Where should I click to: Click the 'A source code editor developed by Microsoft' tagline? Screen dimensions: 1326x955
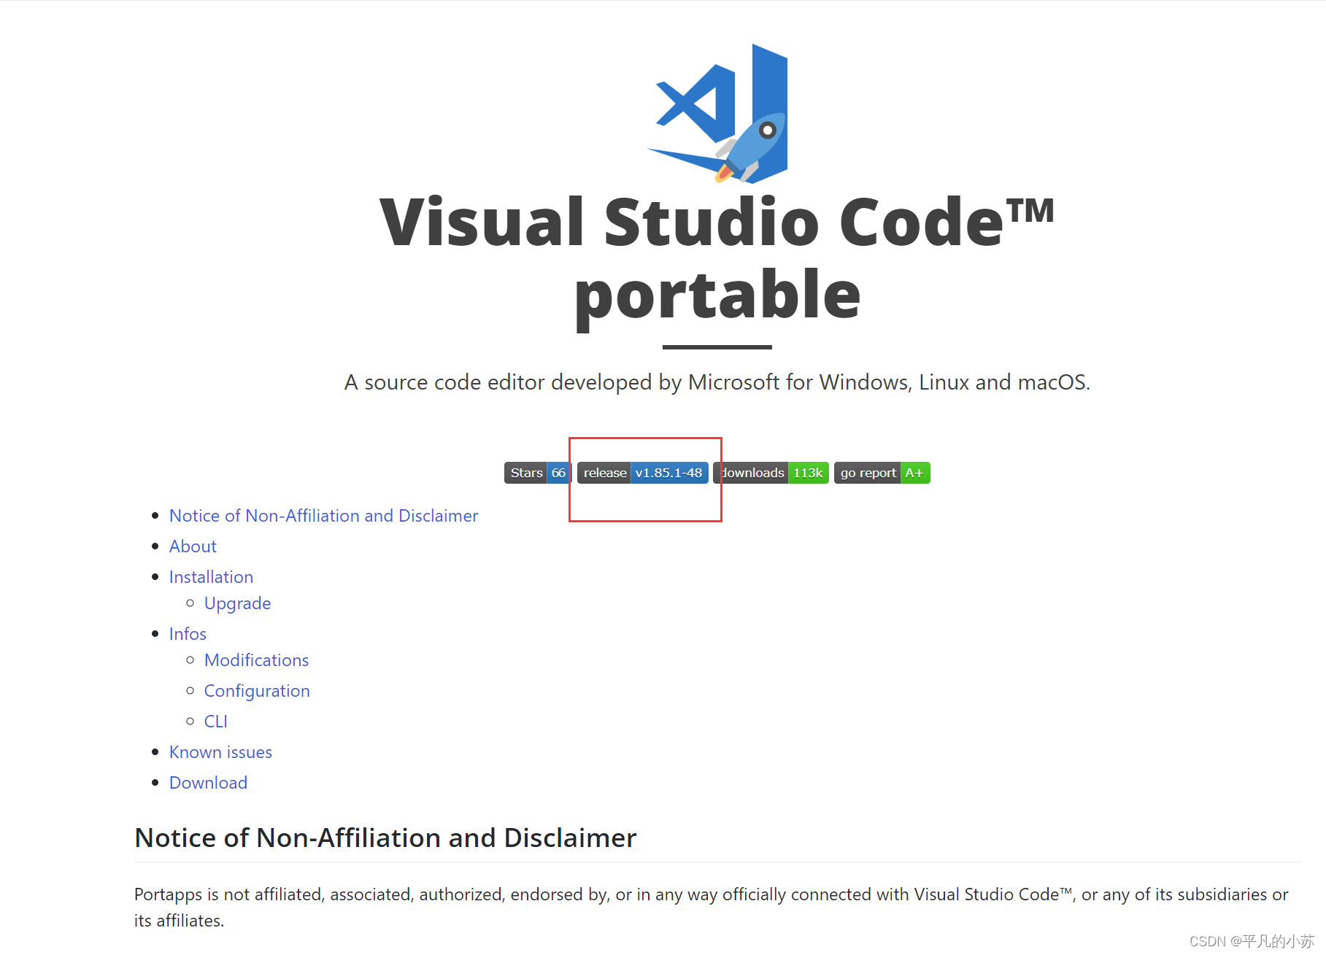717,382
